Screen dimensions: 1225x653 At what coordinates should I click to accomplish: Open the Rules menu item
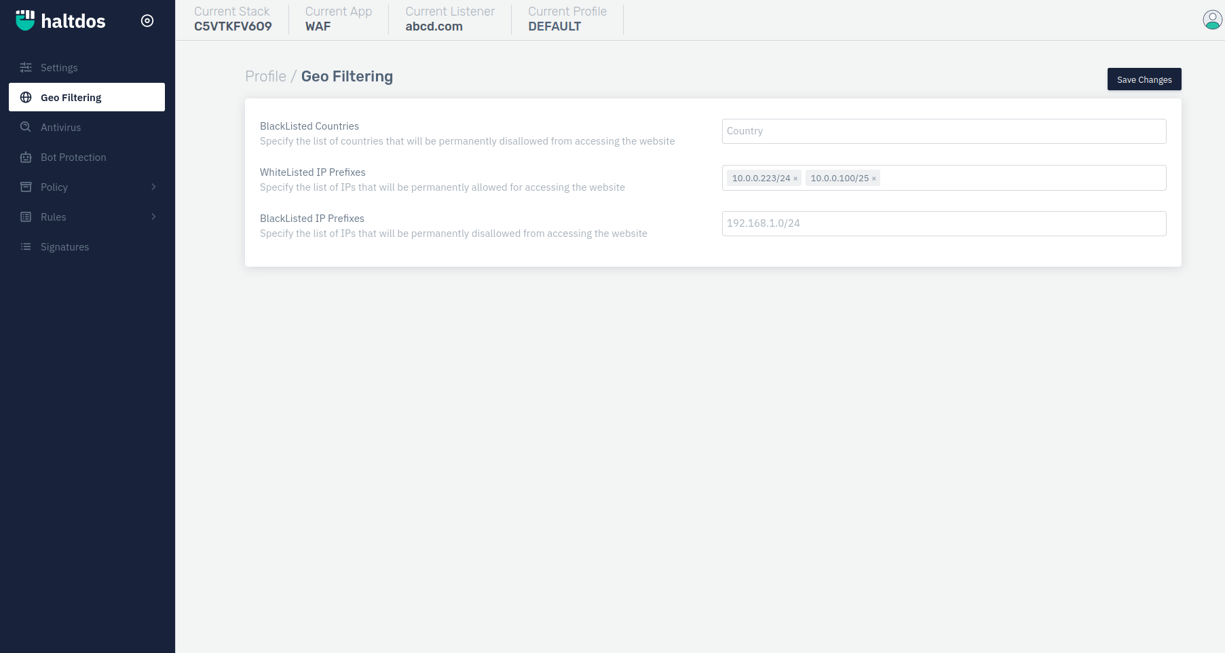pyautogui.click(x=87, y=217)
